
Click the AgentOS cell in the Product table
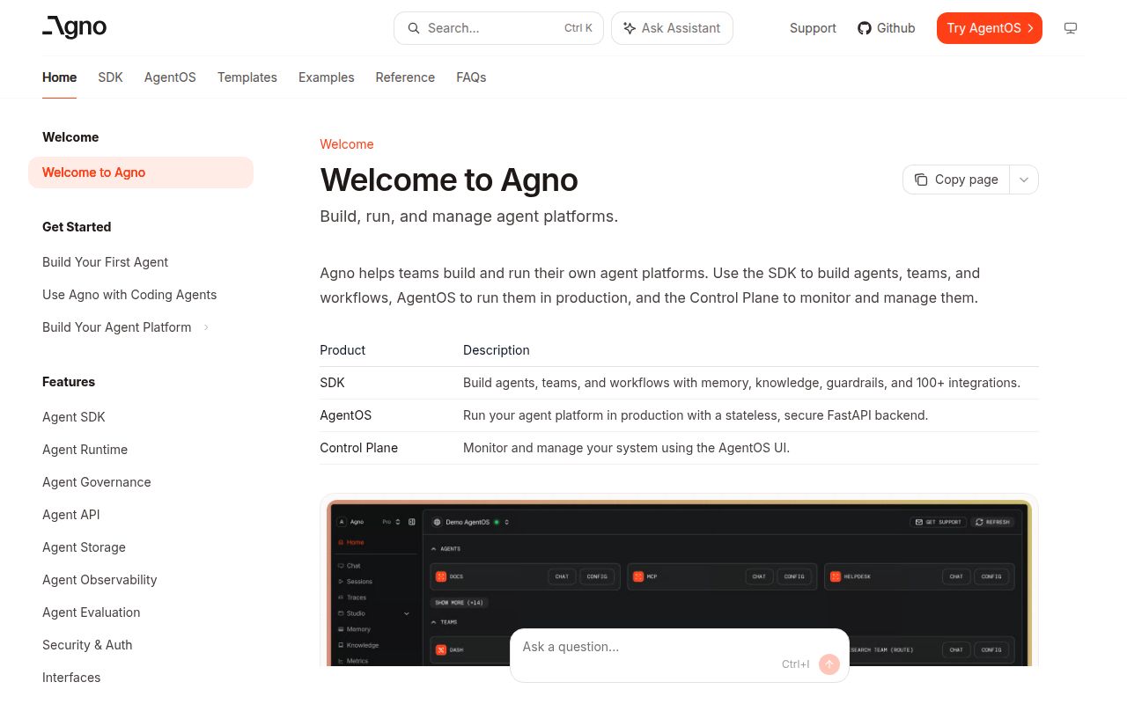click(x=346, y=415)
